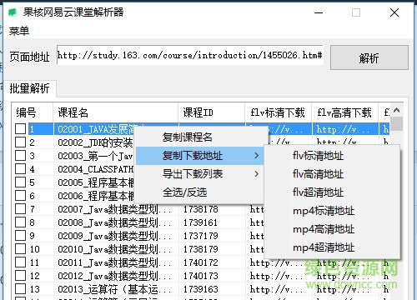This screenshot has height=300, width=417.
Task: Check the checkbox for row 4
Action: (x=20, y=169)
